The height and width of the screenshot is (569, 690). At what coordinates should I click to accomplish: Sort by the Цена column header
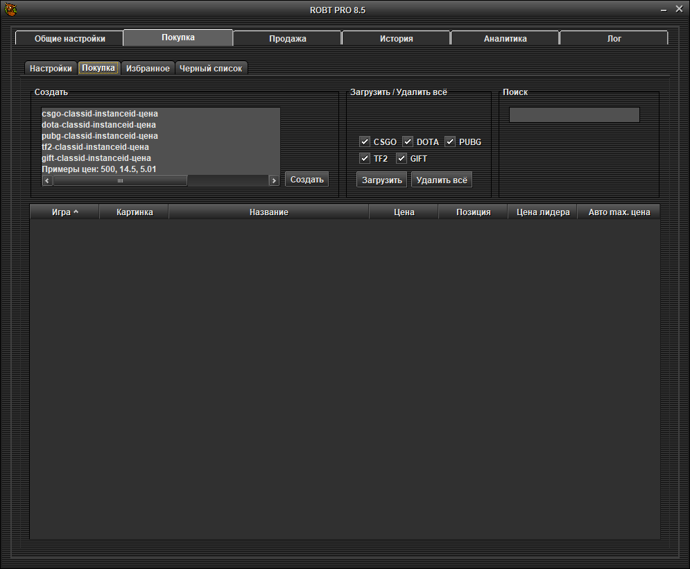click(404, 212)
